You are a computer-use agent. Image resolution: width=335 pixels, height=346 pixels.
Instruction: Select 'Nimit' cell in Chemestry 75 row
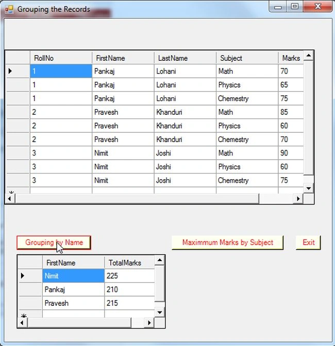[123, 181]
